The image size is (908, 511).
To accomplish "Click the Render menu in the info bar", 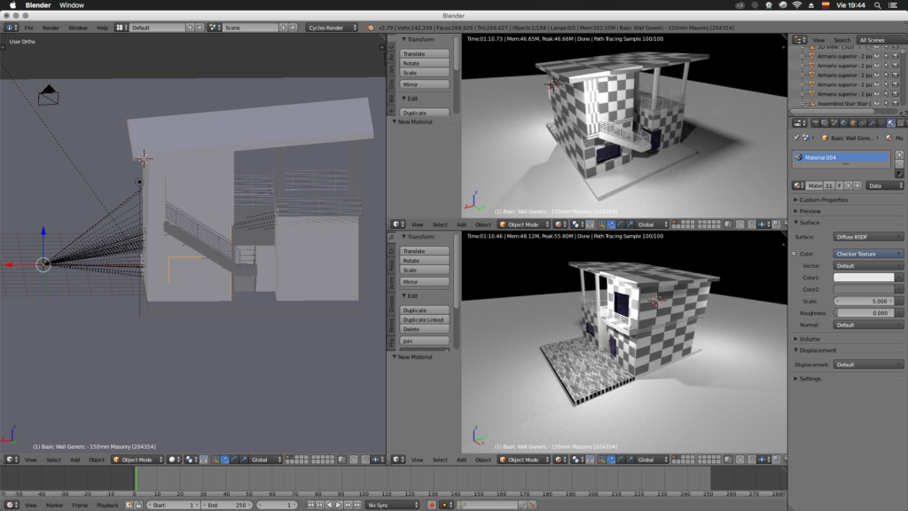I will tap(50, 27).
